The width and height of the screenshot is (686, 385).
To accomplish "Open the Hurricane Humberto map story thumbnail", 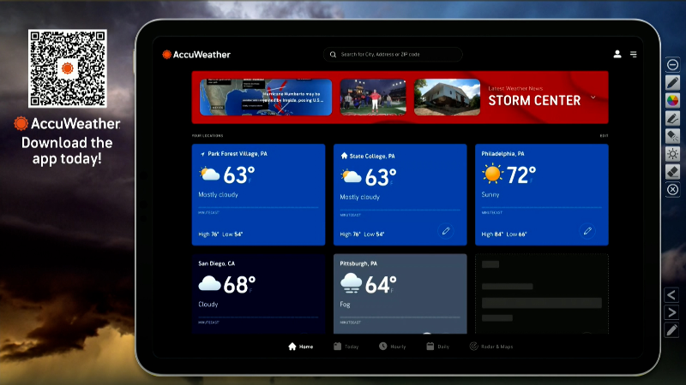I will [x=266, y=98].
